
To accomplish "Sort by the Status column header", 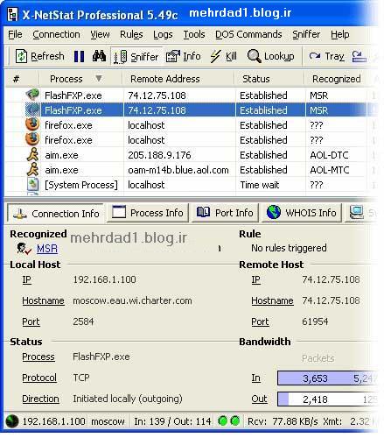I will 269,79.
